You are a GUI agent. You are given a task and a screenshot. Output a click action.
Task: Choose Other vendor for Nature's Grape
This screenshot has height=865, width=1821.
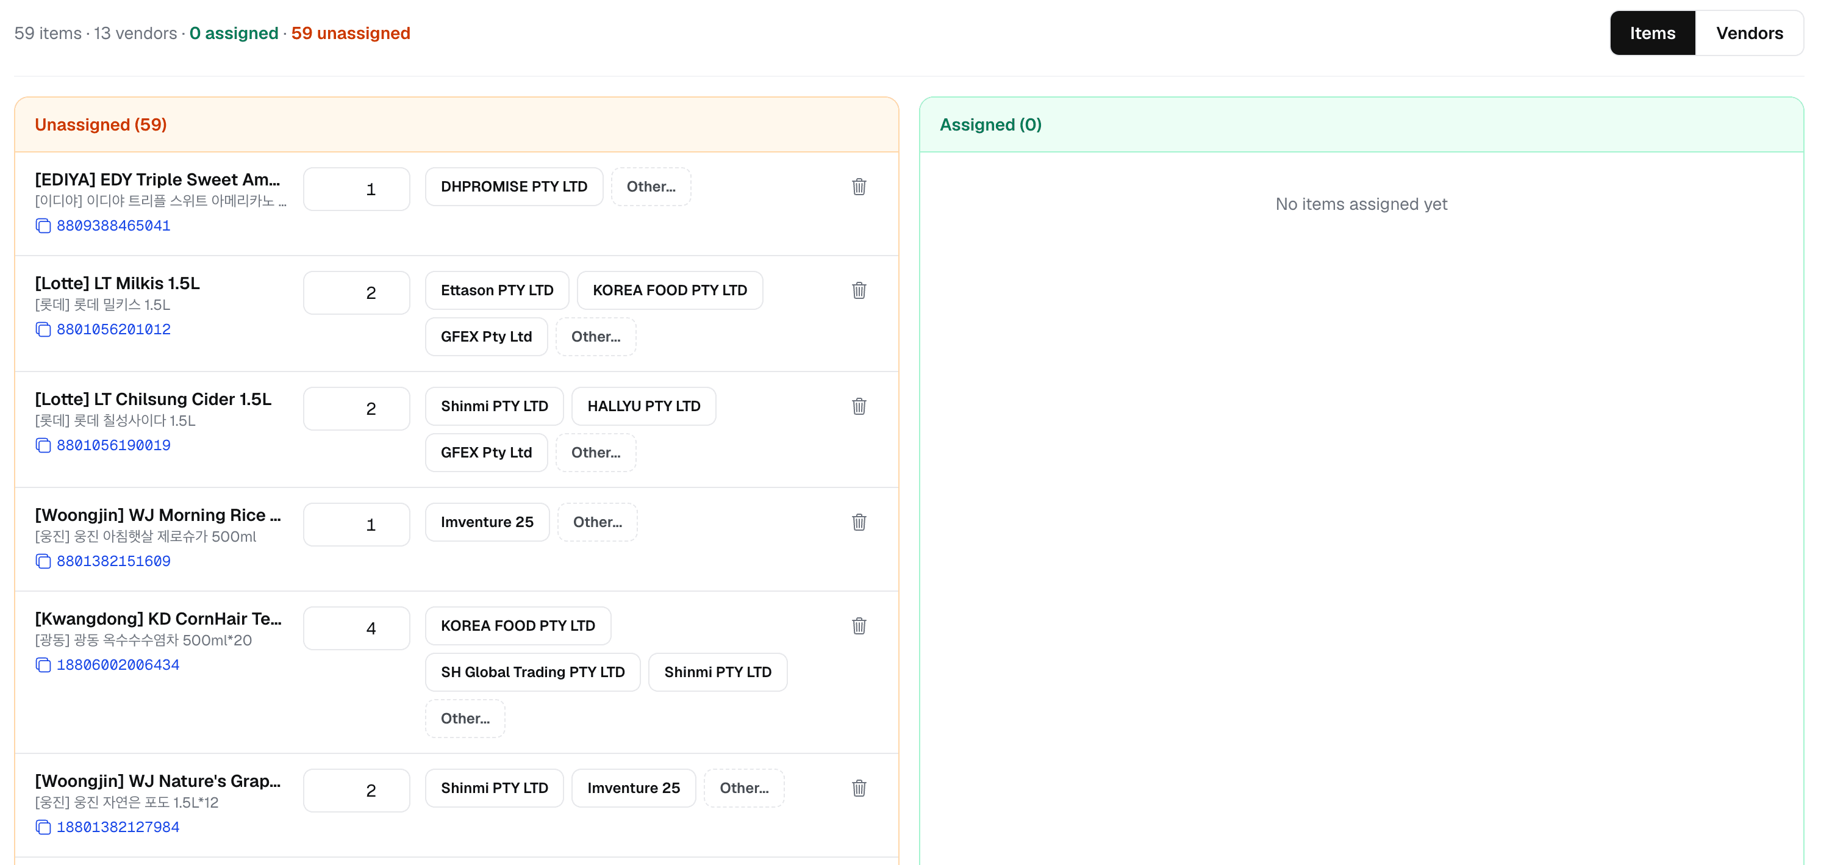(x=743, y=789)
